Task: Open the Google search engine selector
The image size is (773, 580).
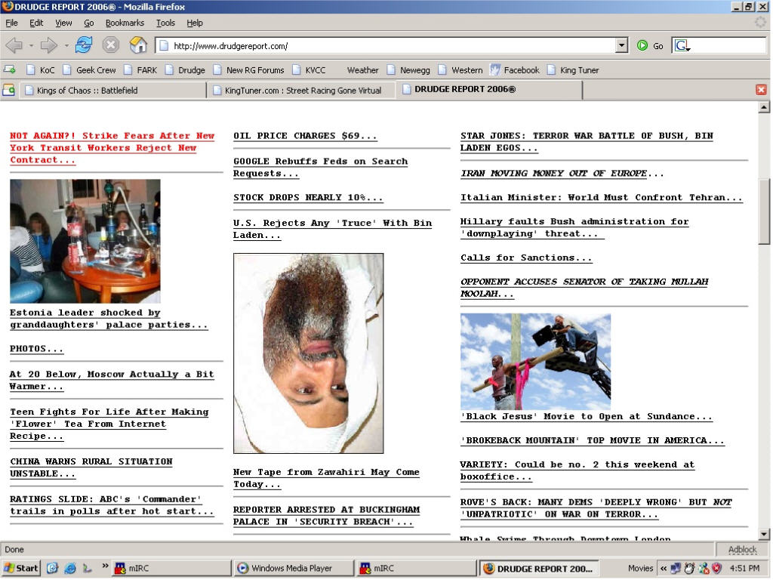Action: 682,46
